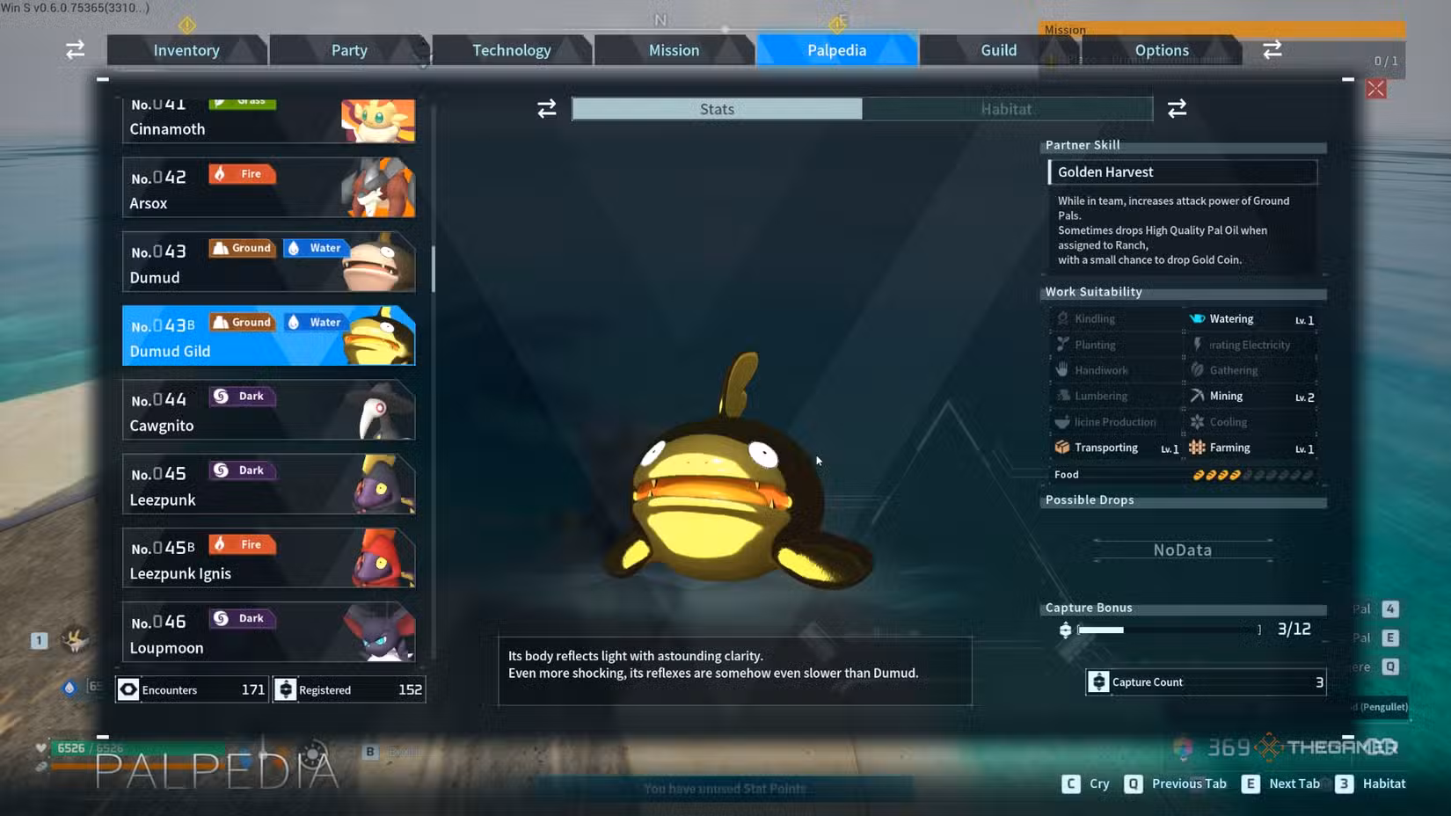Switch to the Party tab

tap(349, 50)
